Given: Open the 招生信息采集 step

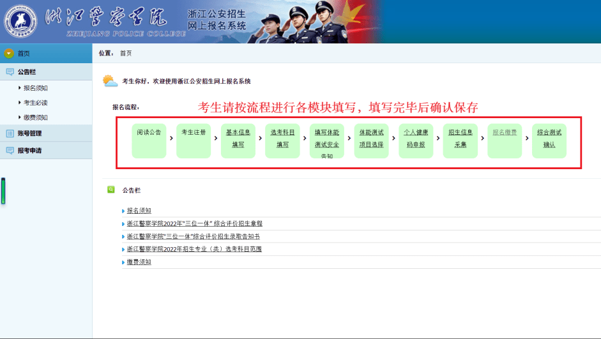Looking at the screenshot, I should 460,140.
